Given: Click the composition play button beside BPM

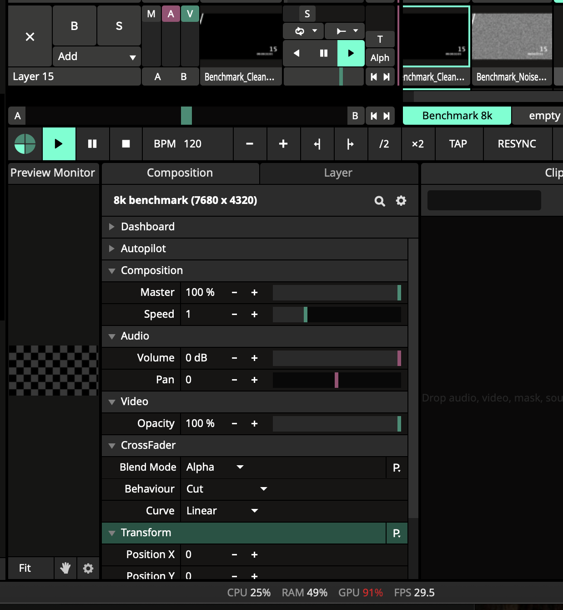Looking at the screenshot, I should tap(59, 144).
